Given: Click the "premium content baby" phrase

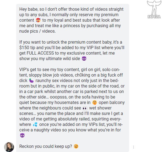Looking at the screenshot, I should click(x=90, y=42).
